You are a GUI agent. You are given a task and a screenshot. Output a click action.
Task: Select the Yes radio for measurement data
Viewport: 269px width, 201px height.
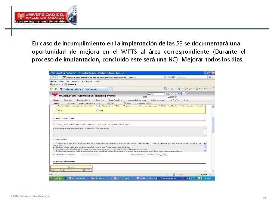pos(158,155)
